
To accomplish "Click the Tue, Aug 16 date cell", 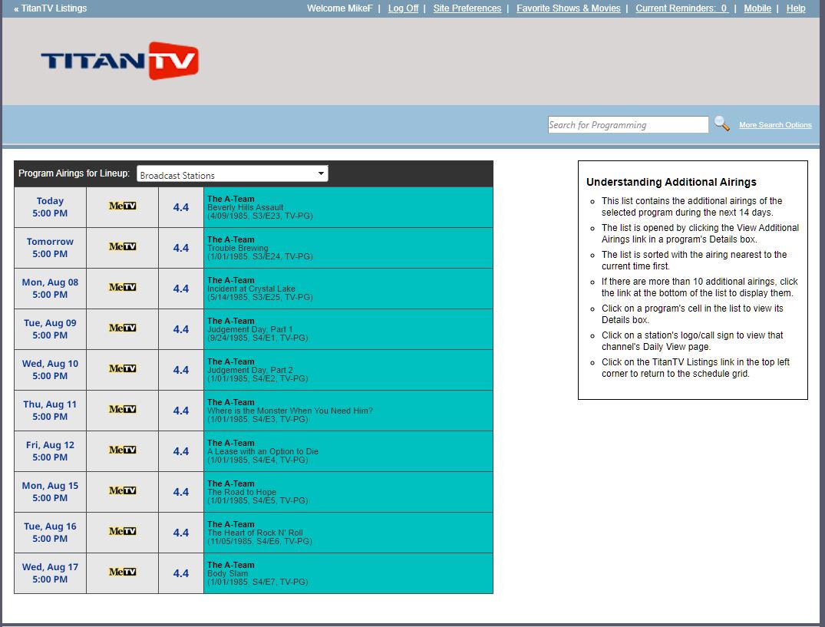I will point(50,533).
